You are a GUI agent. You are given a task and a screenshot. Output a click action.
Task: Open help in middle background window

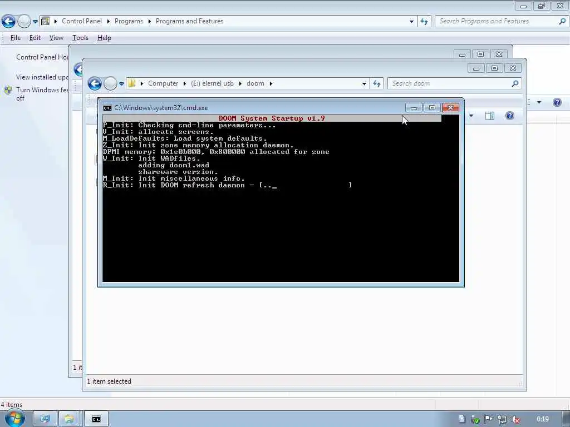coord(557,102)
